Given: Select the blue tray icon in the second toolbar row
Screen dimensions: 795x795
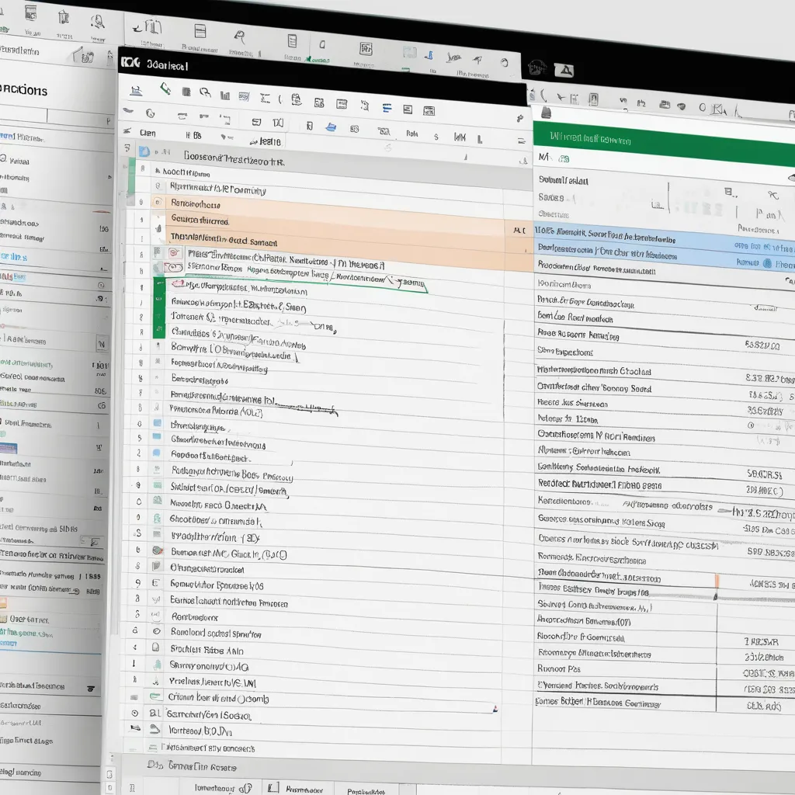Looking at the screenshot, I should tap(331, 127).
